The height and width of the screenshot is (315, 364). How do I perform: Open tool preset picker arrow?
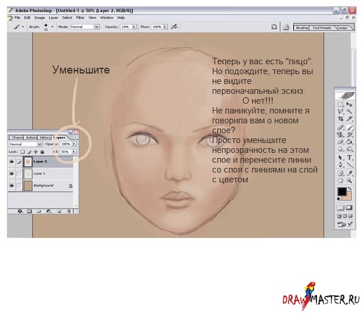tap(23, 27)
